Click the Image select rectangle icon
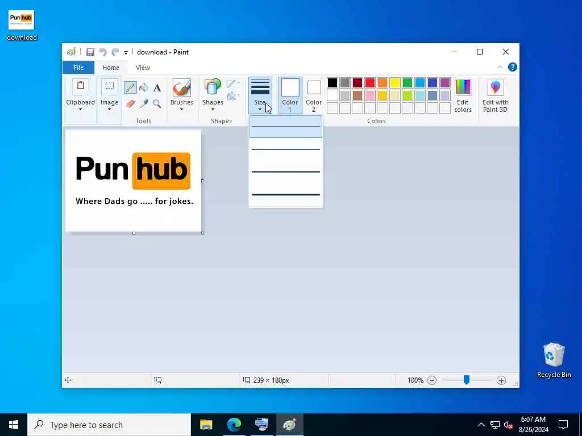The width and height of the screenshot is (582, 436). (x=109, y=87)
